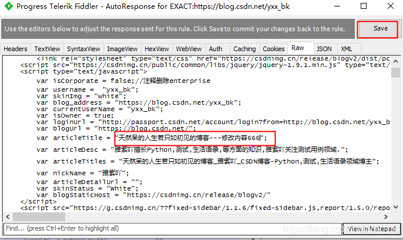Click the jquery-1.9.1.min.js script line

(205, 65)
